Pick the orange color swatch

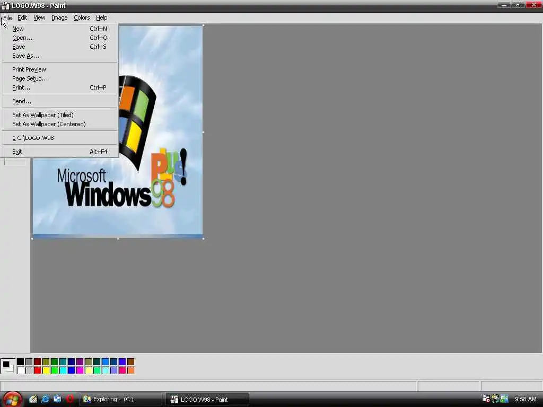(x=130, y=370)
